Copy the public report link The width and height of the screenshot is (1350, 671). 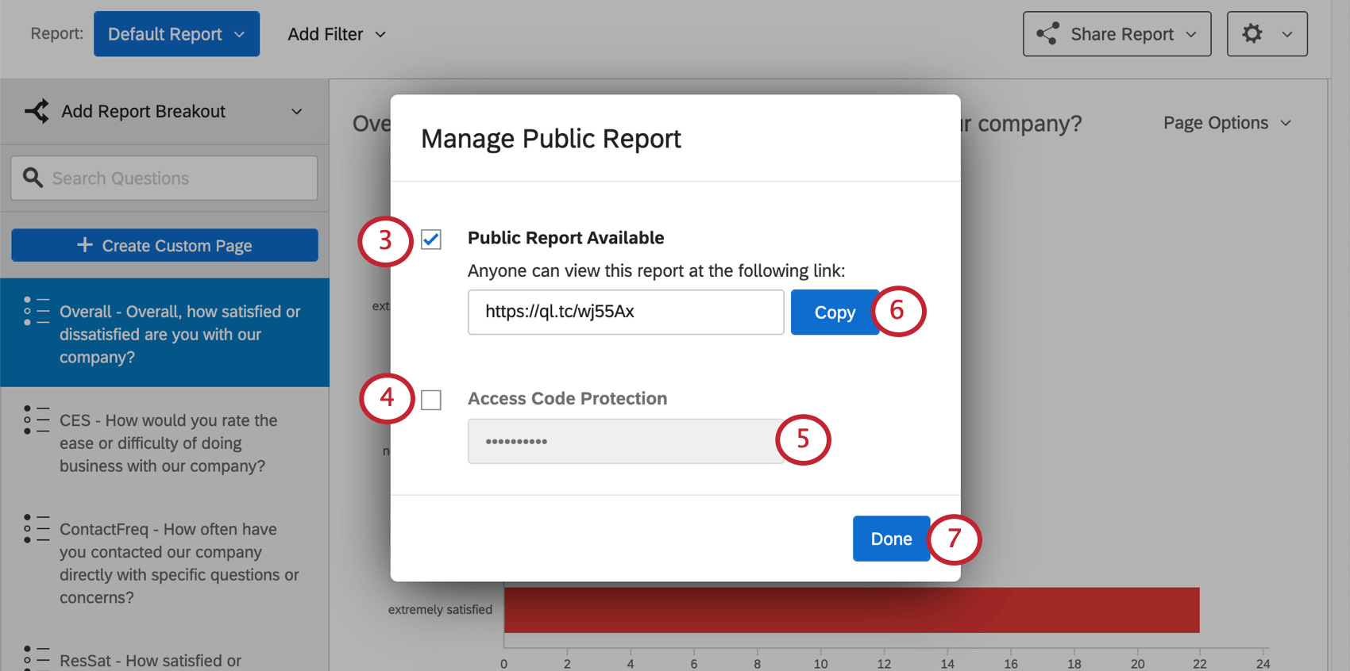tap(835, 312)
